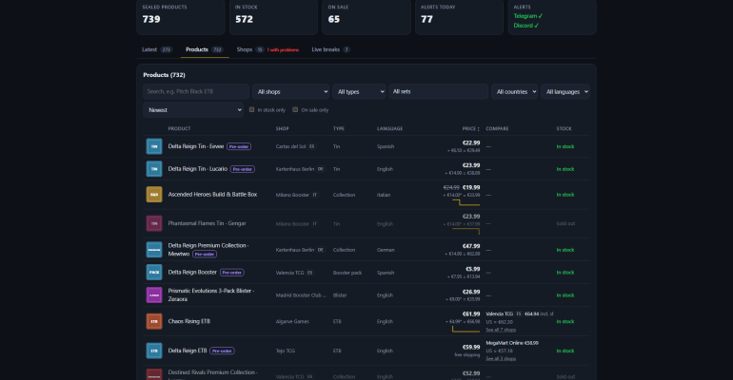Click the On Sale 65 stat card
This screenshot has width=733, height=380.
pyautogui.click(x=366, y=16)
